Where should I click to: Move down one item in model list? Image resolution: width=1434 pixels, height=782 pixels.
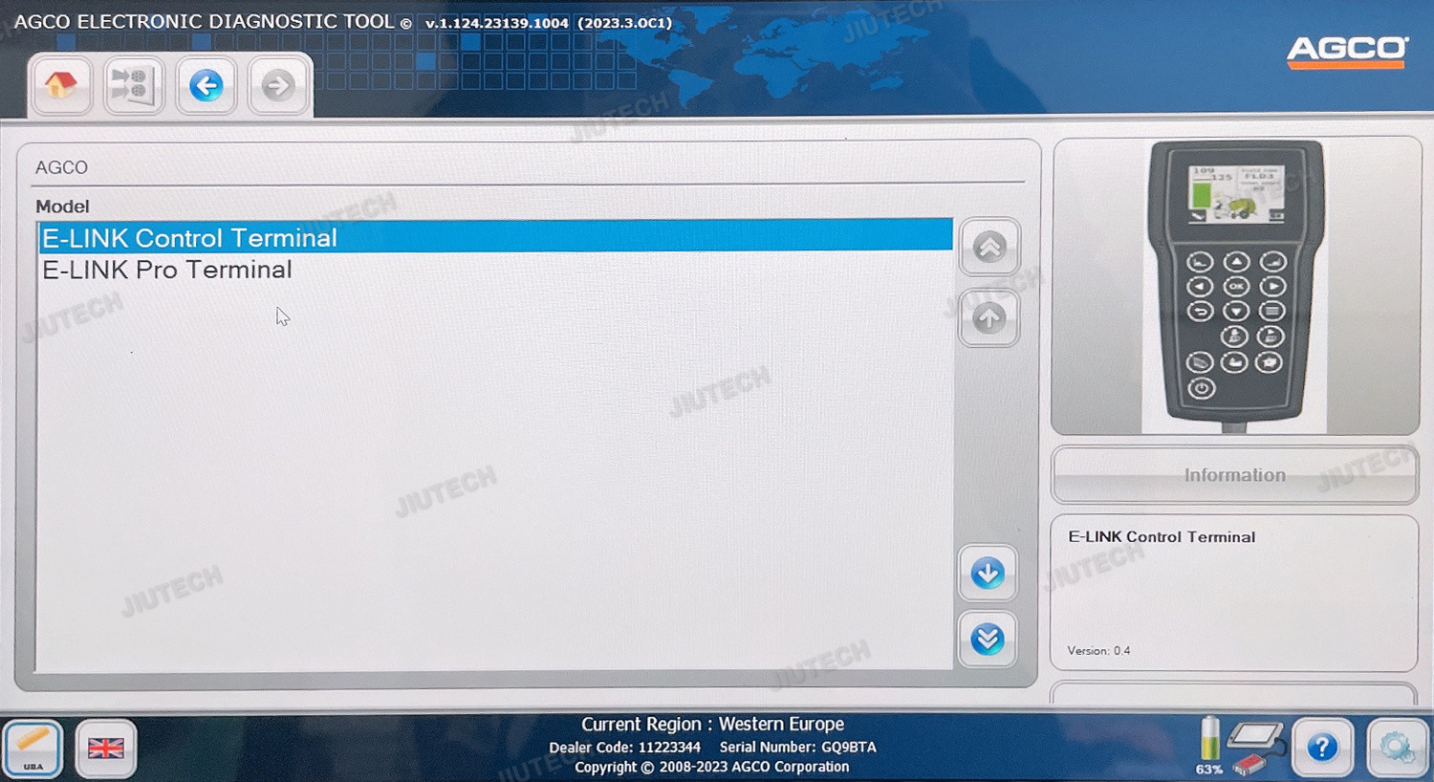[988, 574]
